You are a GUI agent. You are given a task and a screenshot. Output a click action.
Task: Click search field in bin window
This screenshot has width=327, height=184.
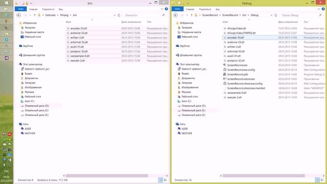click(x=143, y=15)
